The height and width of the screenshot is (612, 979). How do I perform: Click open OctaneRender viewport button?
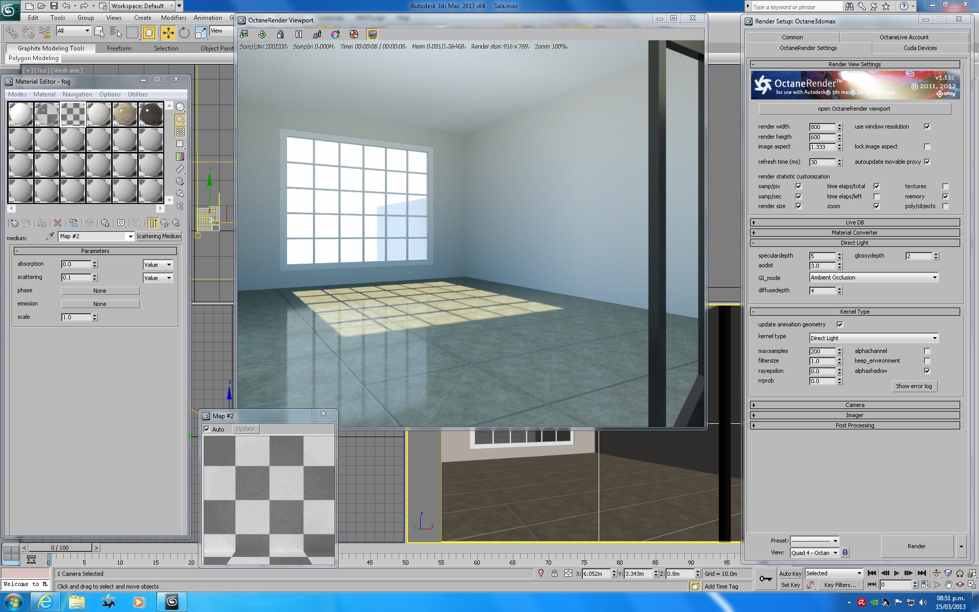tap(854, 109)
